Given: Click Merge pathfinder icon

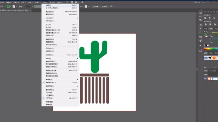Looking at the screenshot, I should pos(215,24).
